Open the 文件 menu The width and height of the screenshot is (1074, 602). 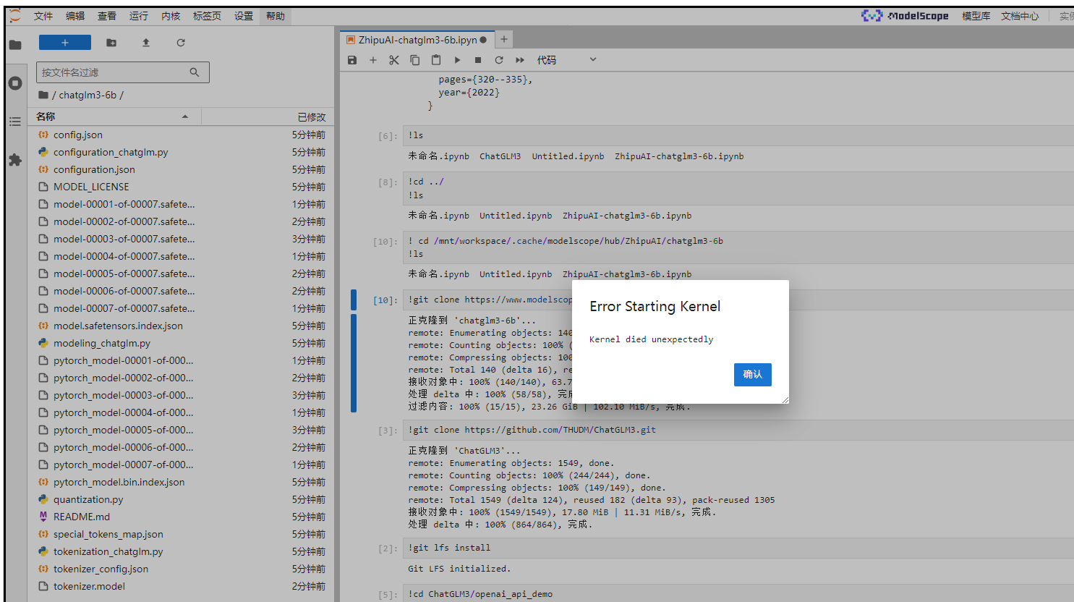[43, 16]
